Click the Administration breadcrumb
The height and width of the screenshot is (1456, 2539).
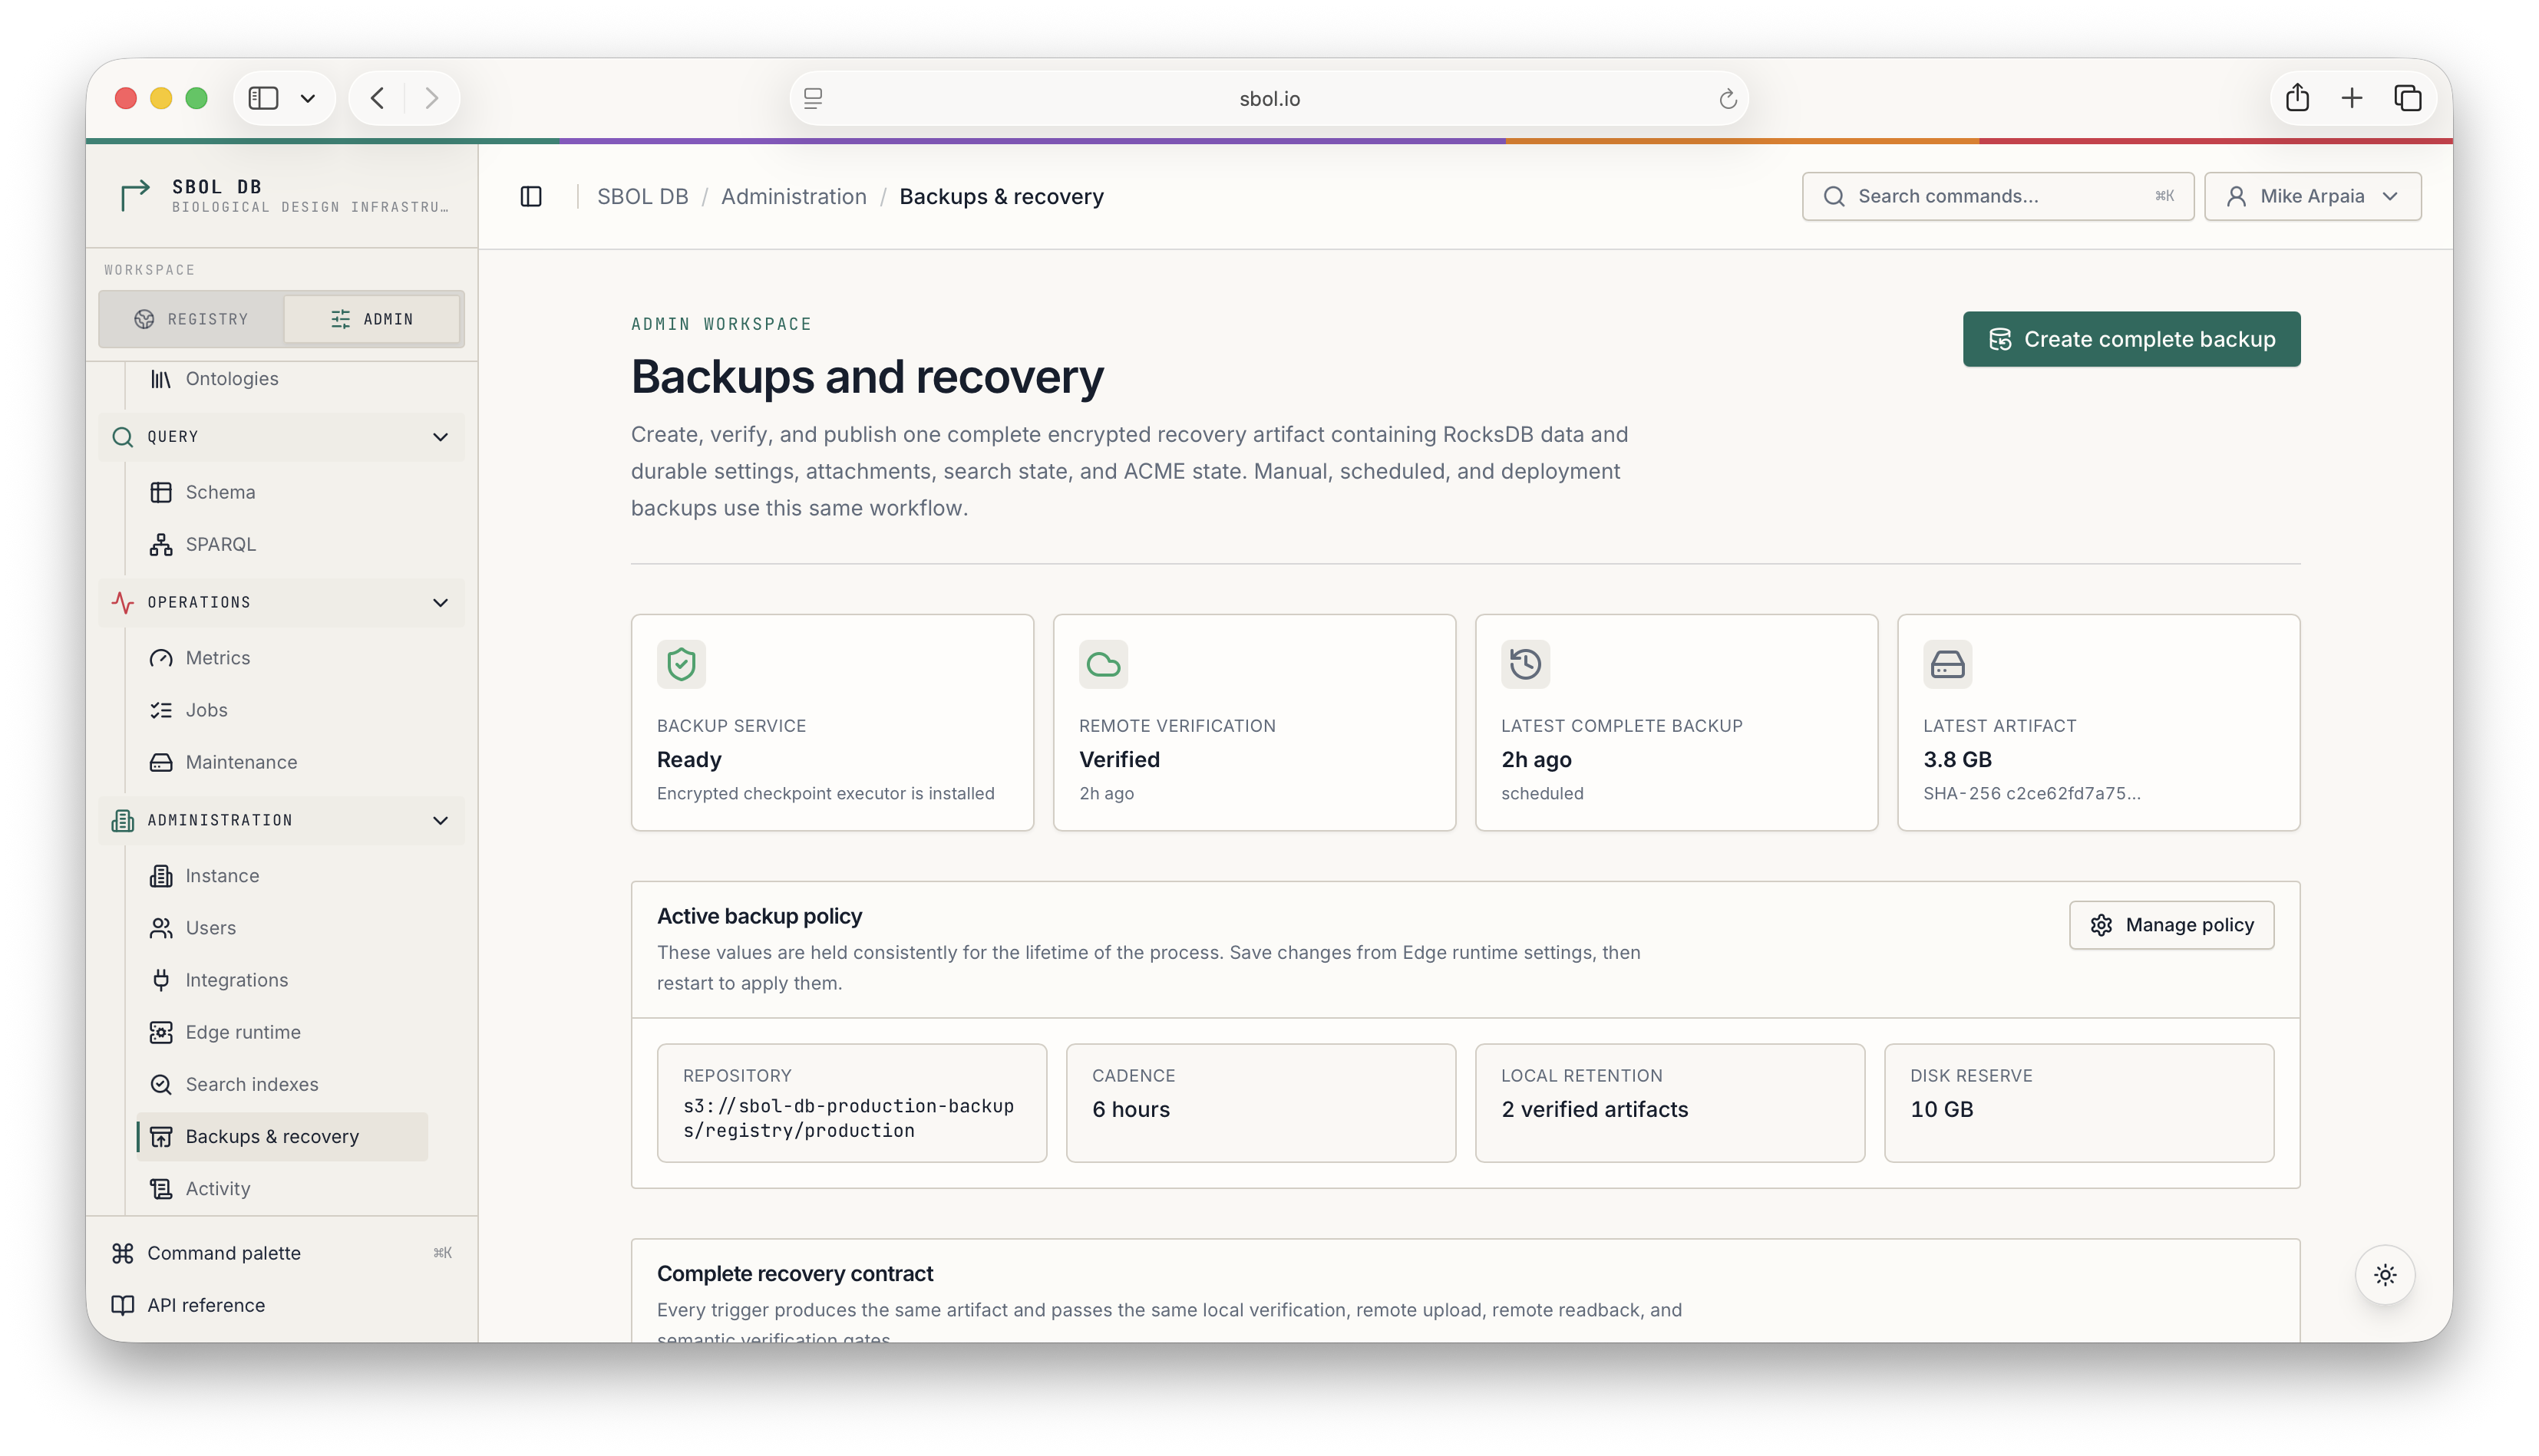pyautogui.click(x=794, y=196)
